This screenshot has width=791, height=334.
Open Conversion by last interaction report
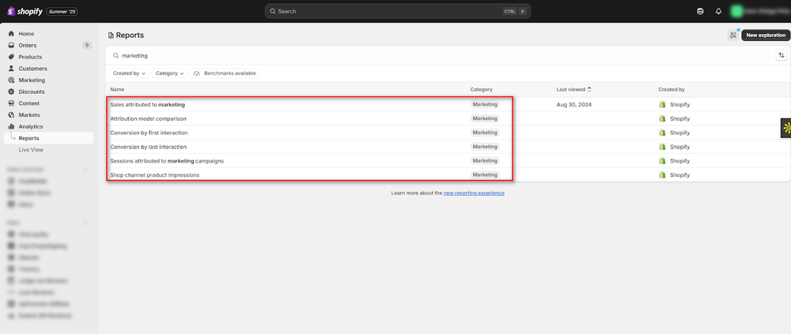(149, 147)
